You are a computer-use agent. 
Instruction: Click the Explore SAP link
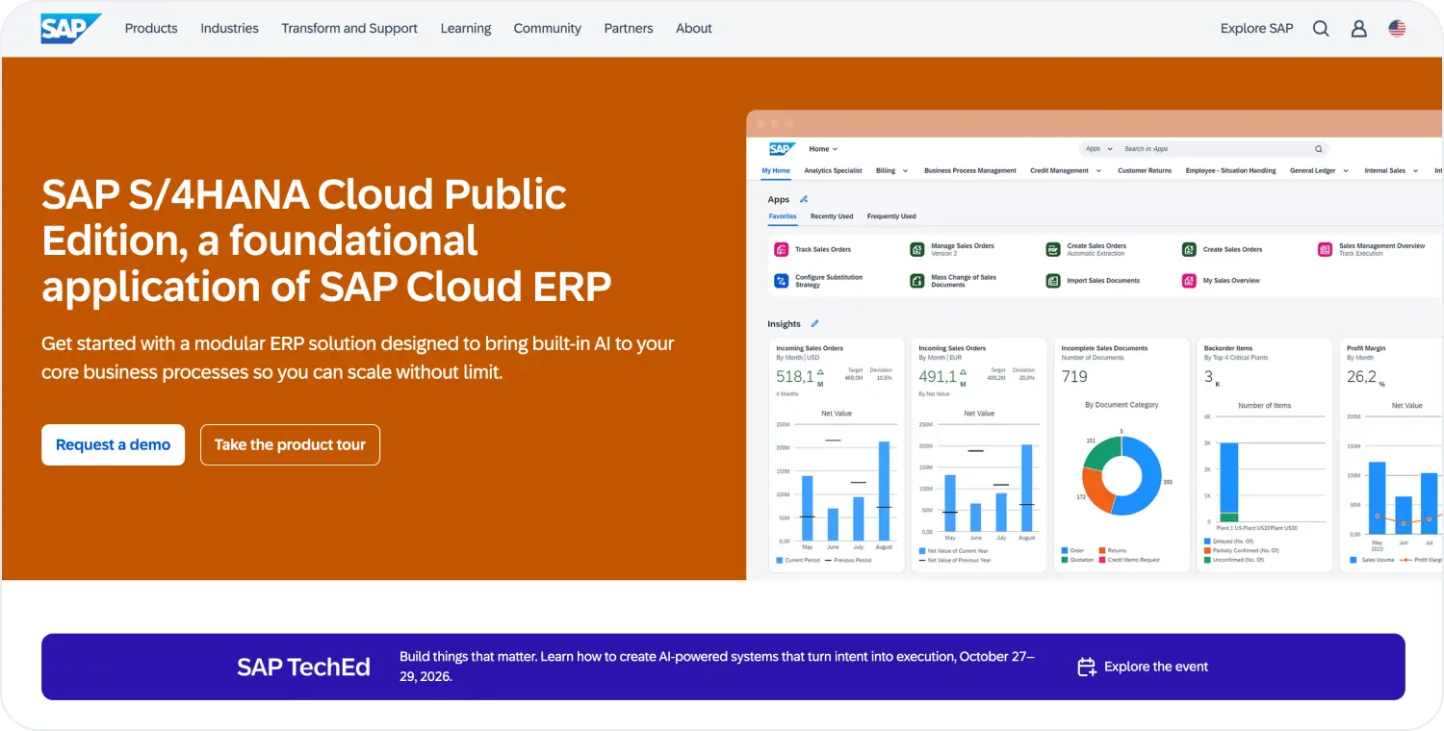click(1256, 29)
